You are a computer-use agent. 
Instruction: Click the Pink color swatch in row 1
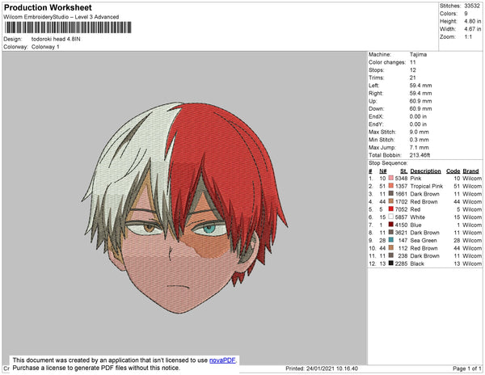391,178
